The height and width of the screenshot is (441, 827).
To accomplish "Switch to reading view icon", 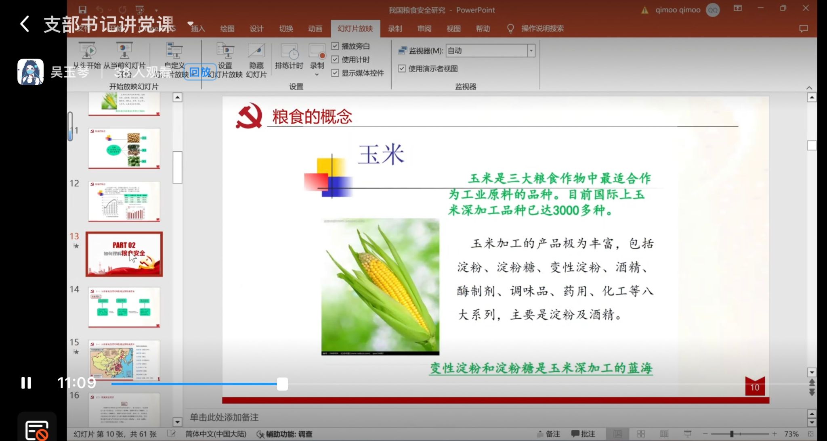I will tap(664, 434).
